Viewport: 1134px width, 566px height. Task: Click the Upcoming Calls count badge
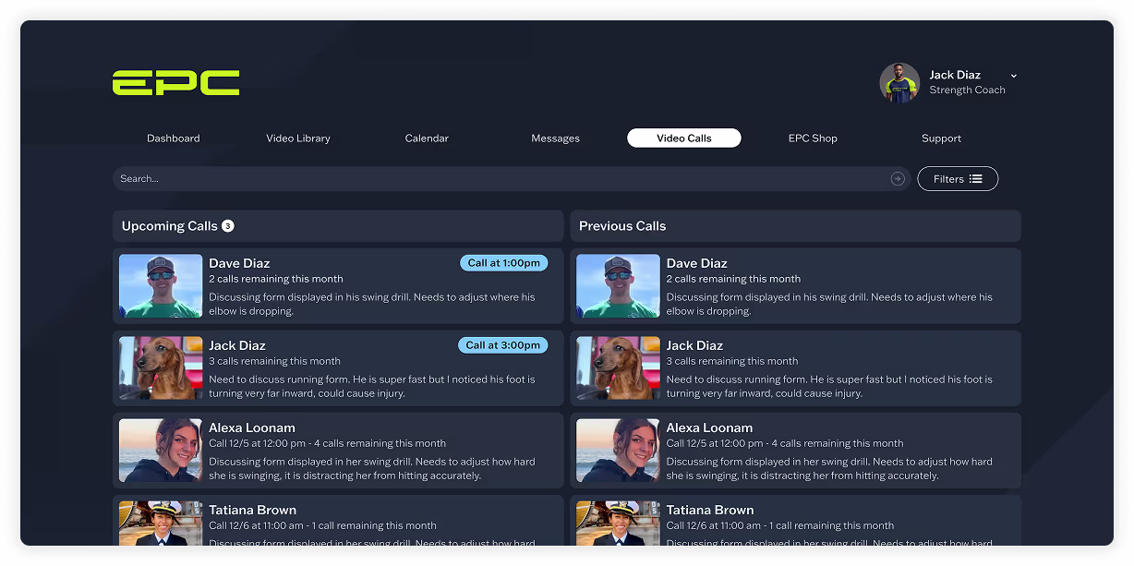[x=227, y=225]
